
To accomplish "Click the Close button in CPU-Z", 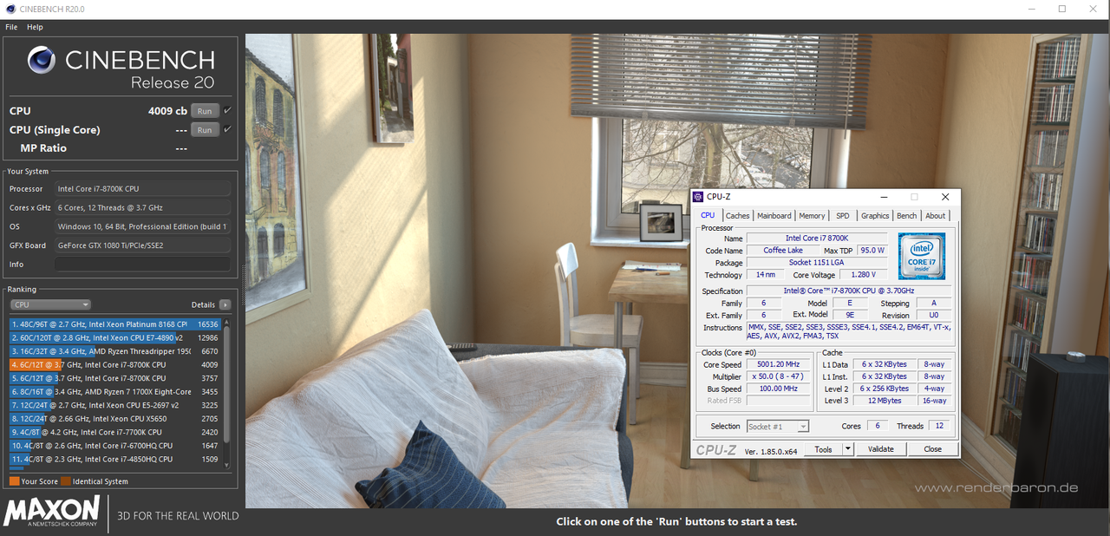I will click(932, 449).
